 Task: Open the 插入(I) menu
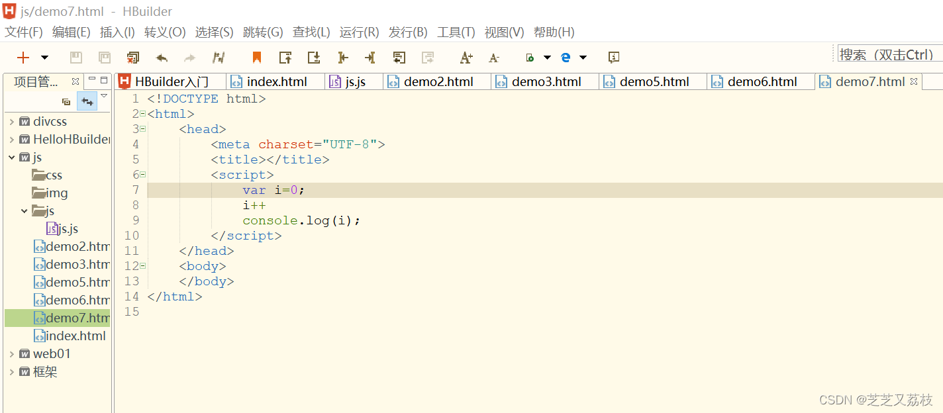point(117,32)
